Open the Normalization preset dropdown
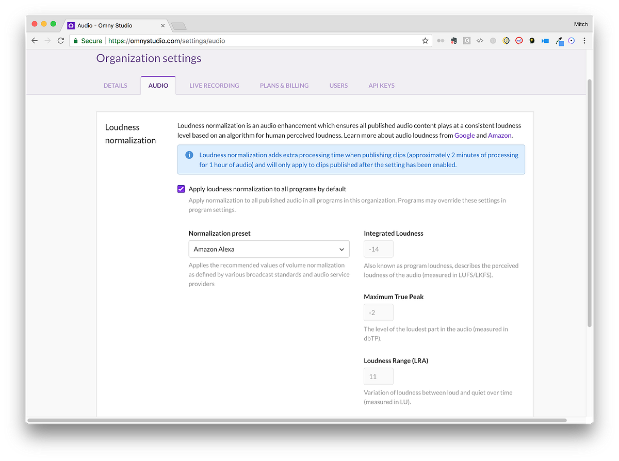The height and width of the screenshot is (461, 619). tap(269, 249)
